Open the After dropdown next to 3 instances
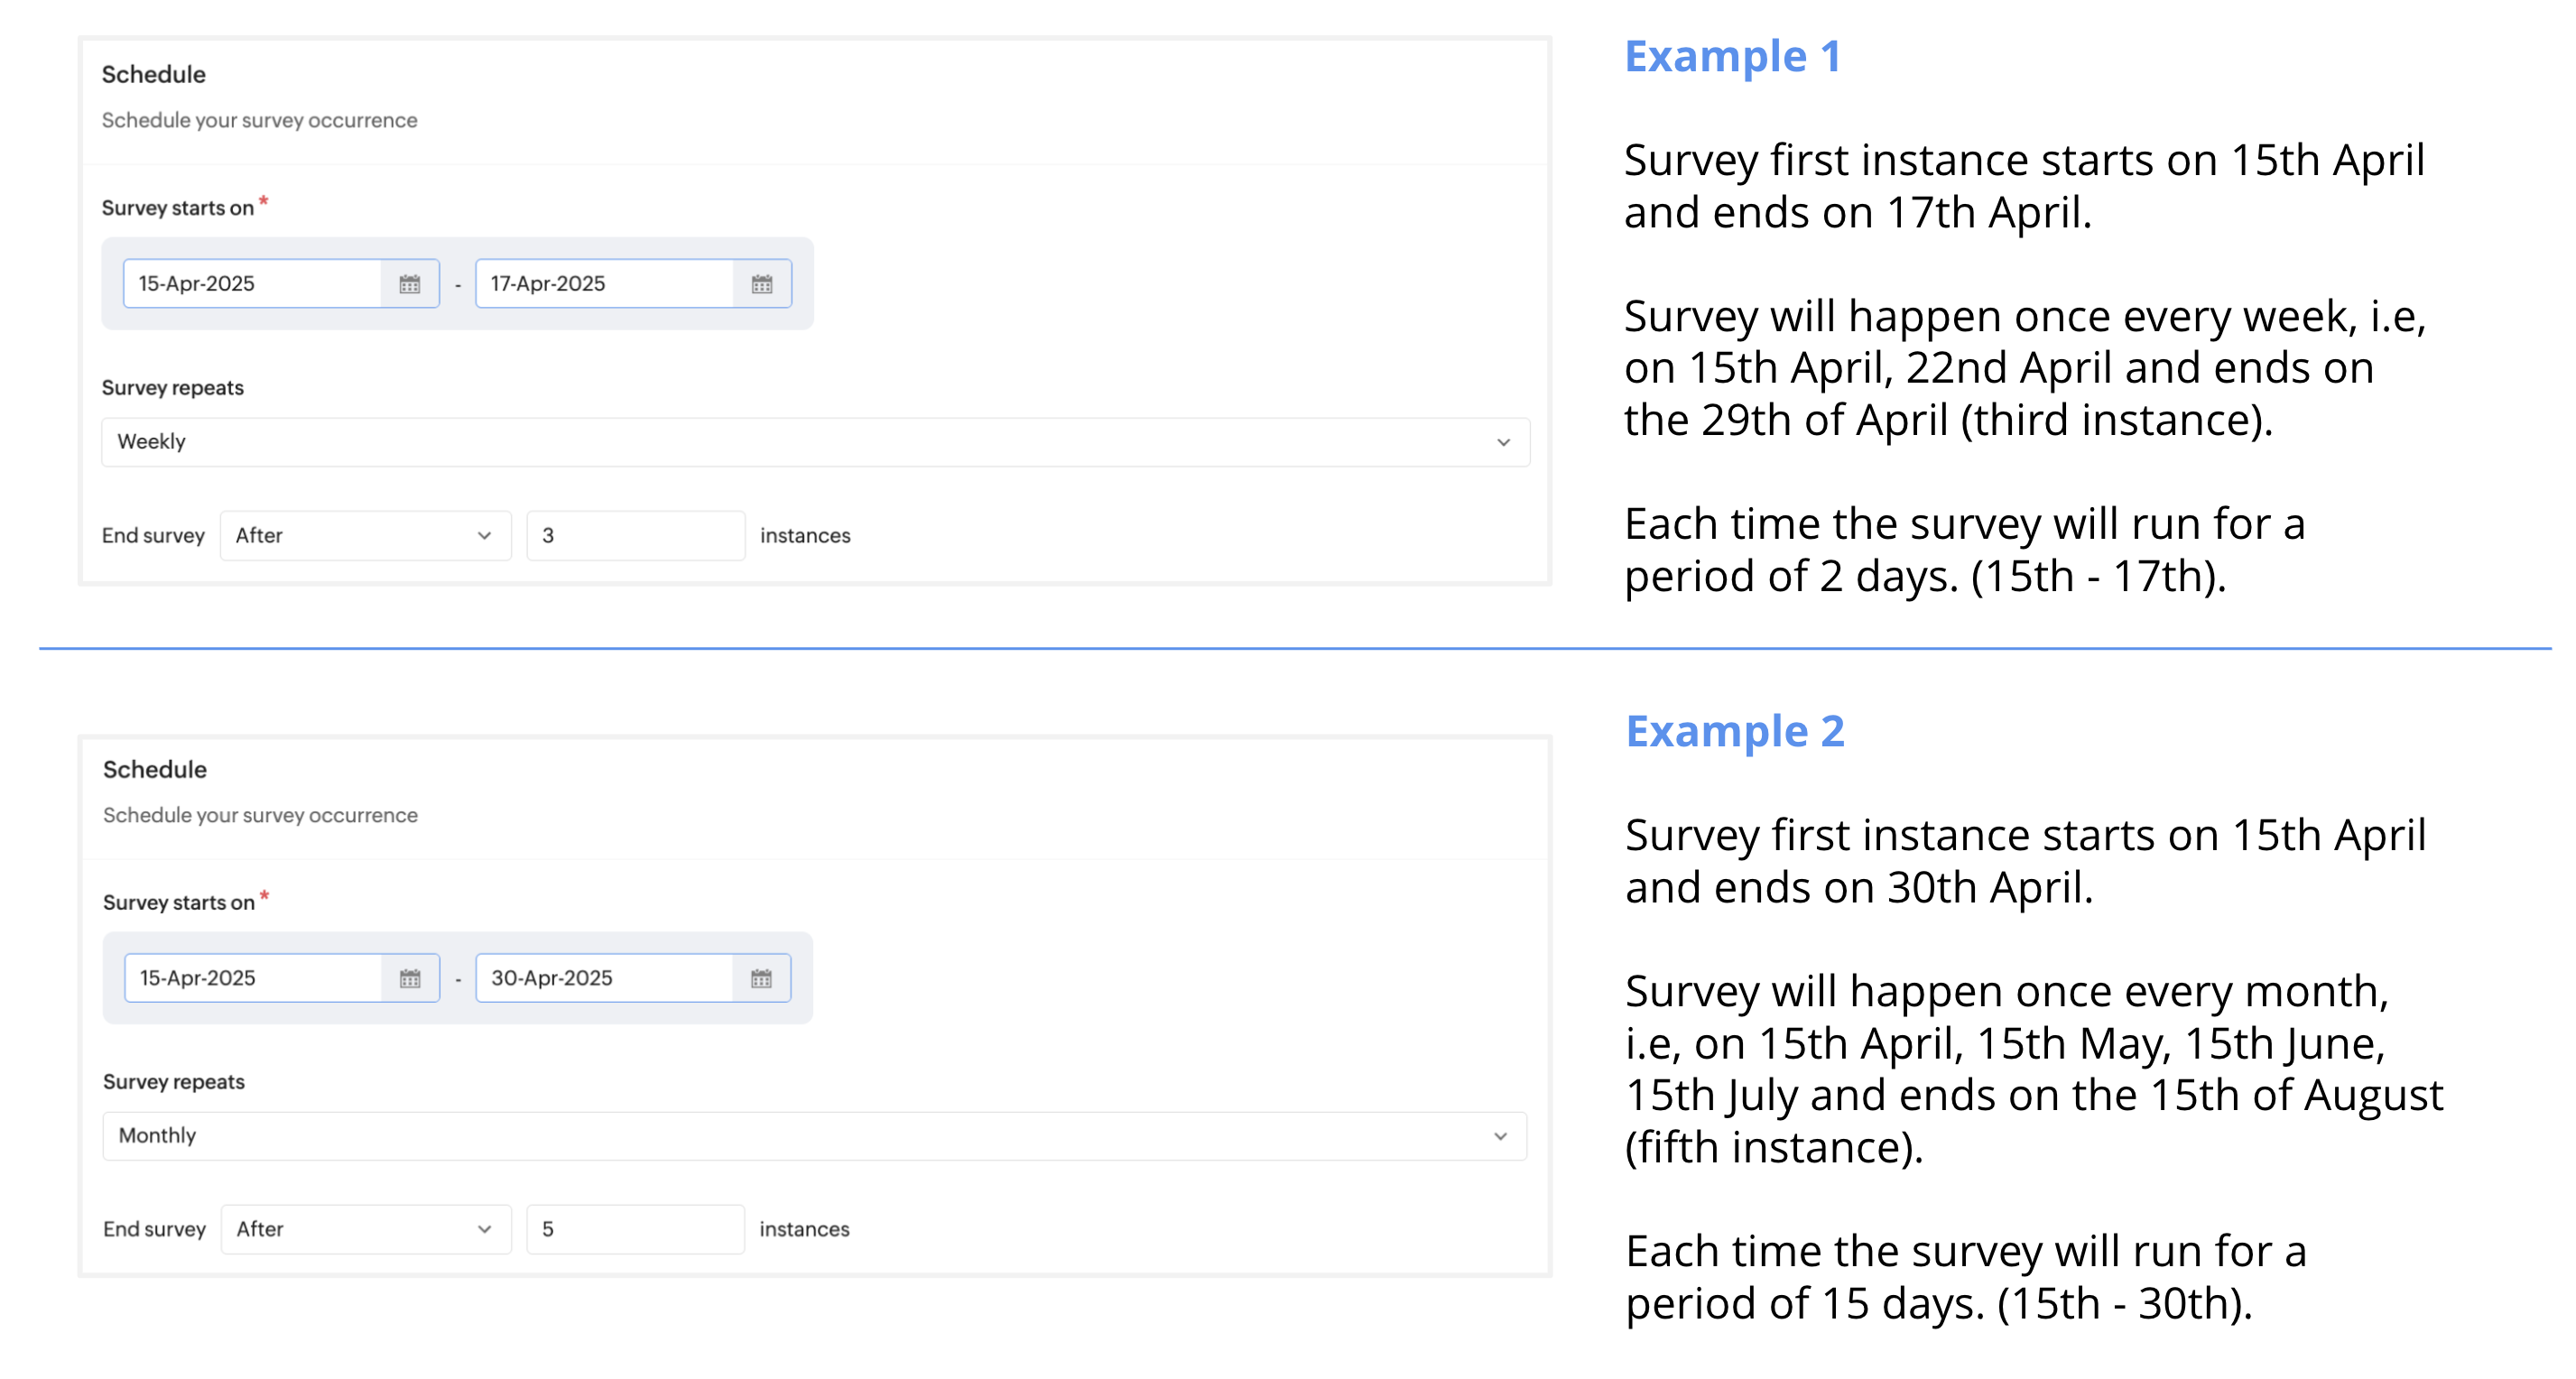This screenshot has height=1379, width=2576. pyautogui.click(x=365, y=536)
